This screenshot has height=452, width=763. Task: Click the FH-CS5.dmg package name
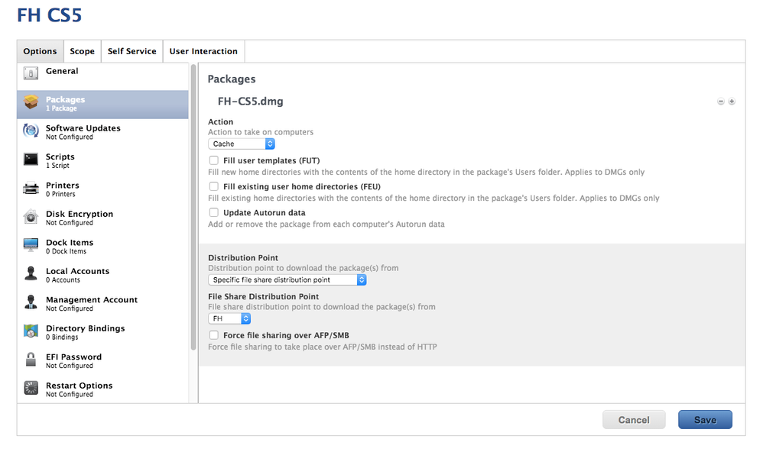(250, 102)
